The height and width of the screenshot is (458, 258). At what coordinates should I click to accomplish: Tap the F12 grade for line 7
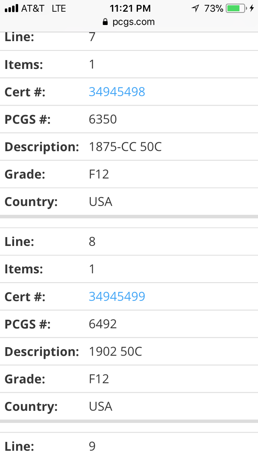click(99, 174)
